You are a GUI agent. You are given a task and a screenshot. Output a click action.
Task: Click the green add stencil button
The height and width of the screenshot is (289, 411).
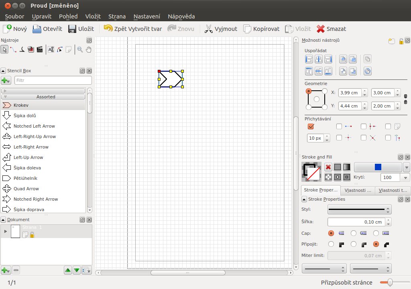[x=6, y=80]
